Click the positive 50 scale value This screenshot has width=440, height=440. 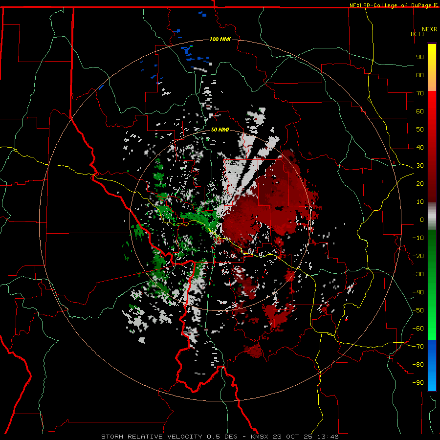420,130
